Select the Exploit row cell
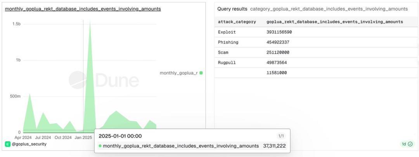419x157 pixels. [x=227, y=32]
